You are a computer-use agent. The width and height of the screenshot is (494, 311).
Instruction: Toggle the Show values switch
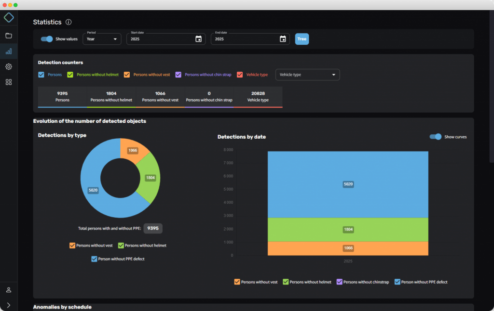click(x=47, y=39)
